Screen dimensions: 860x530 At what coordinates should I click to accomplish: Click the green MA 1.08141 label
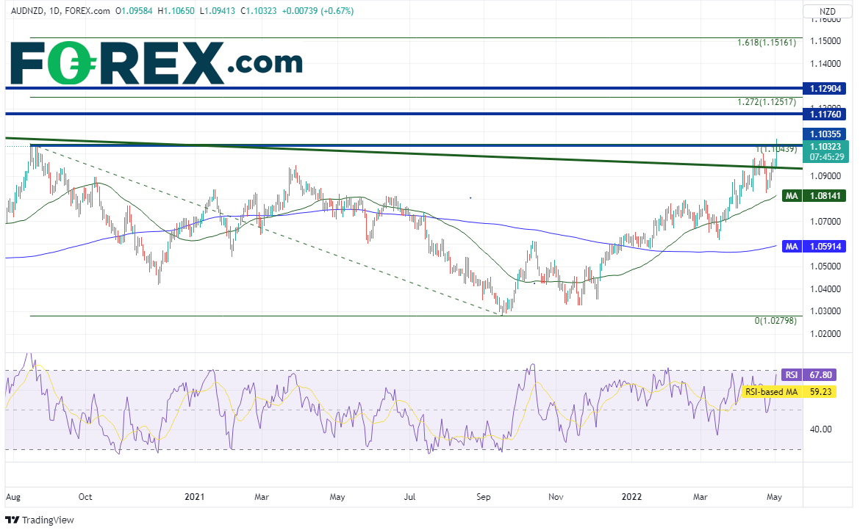(x=792, y=196)
